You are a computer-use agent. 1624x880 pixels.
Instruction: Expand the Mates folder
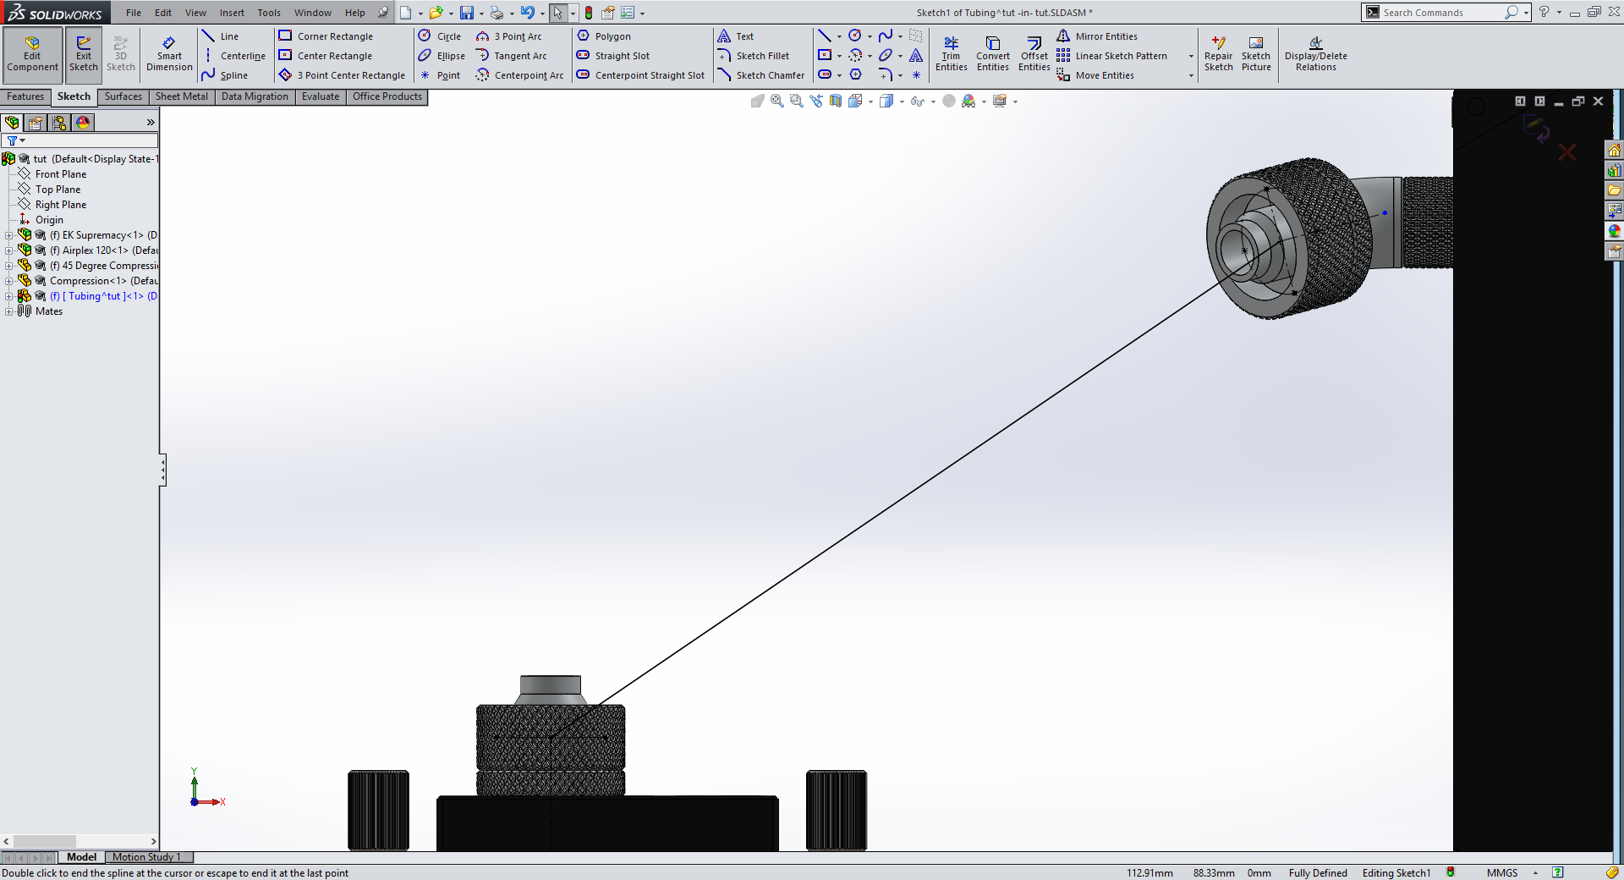pyautogui.click(x=9, y=311)
